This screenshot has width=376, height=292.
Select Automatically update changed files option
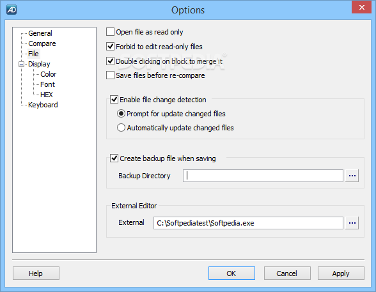click(x=121, y=128)
